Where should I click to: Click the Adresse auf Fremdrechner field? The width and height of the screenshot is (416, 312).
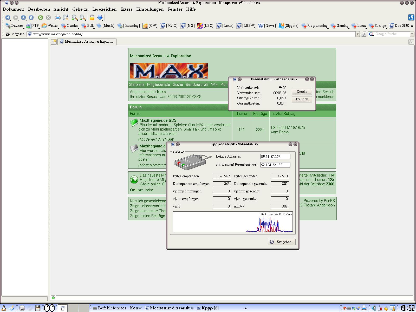[x=275, y=165]
